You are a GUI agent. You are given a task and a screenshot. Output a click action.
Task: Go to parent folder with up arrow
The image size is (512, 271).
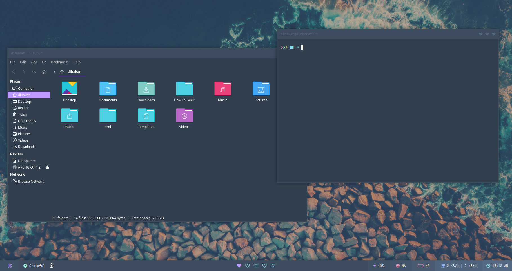coord(34,72)
